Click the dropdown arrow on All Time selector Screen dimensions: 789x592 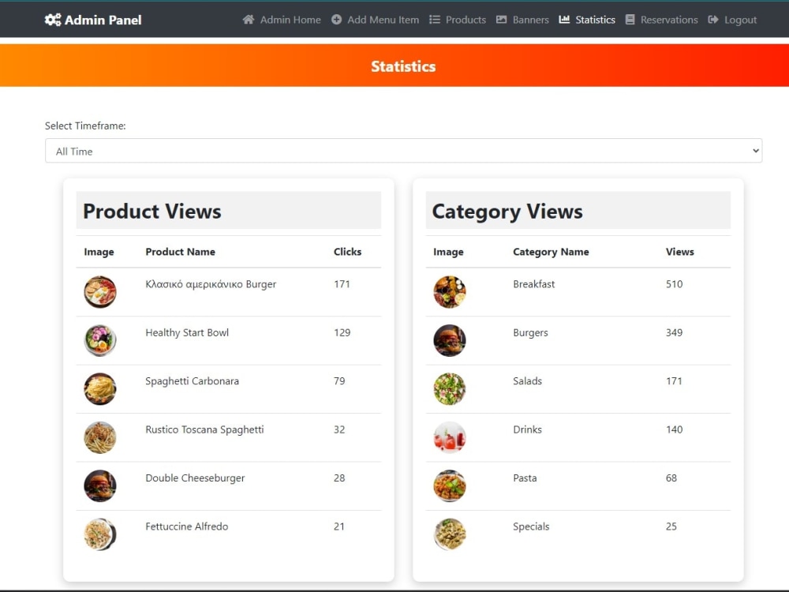tap(755, 150)
